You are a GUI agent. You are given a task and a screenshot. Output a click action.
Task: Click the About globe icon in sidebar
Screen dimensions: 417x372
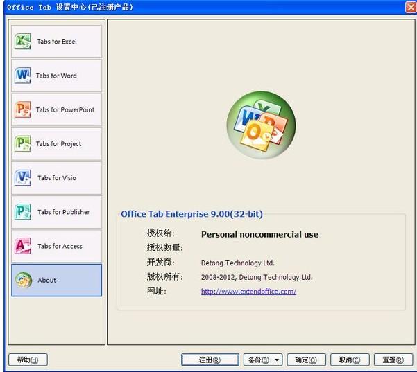(x=24, y=280)
